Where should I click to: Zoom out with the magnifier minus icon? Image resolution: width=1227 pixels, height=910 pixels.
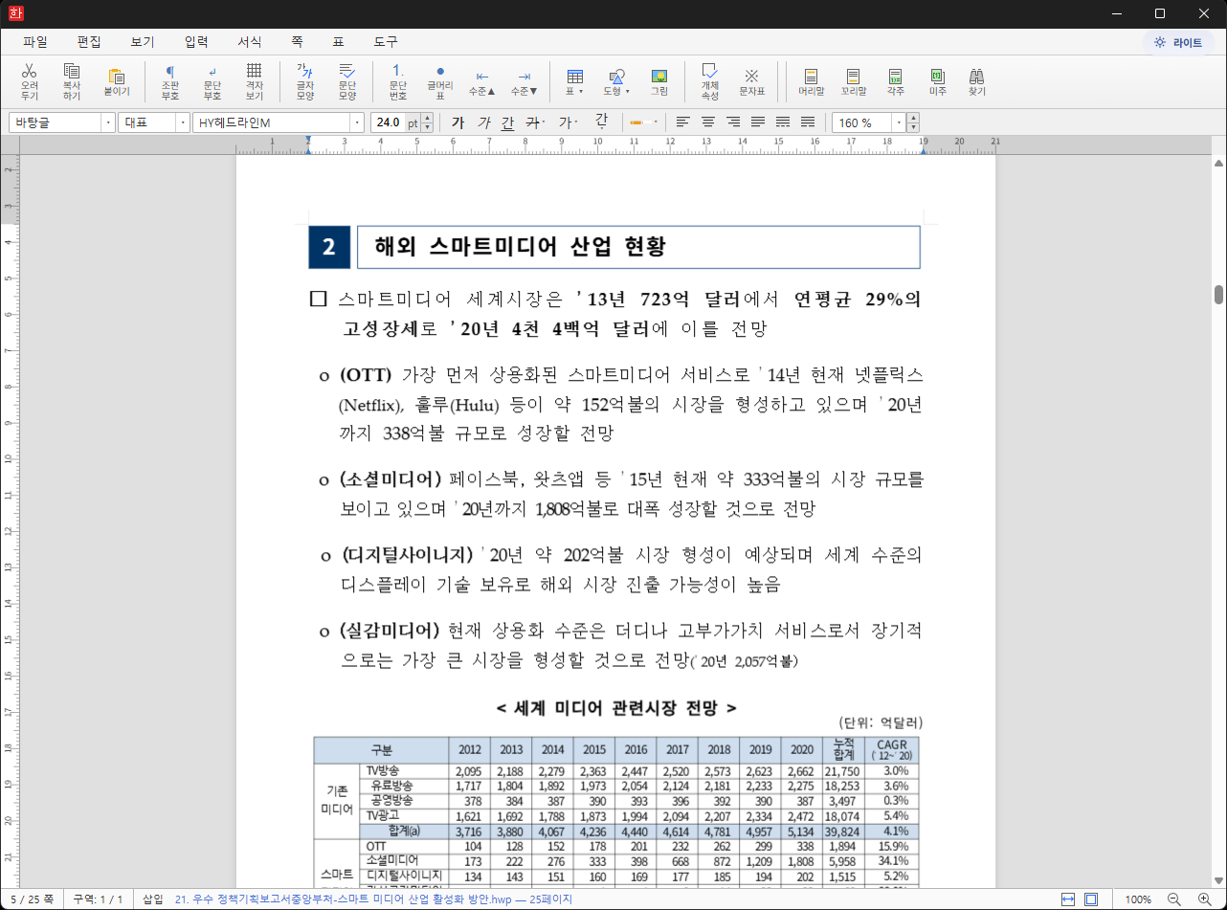click(x=1174, y=899)
